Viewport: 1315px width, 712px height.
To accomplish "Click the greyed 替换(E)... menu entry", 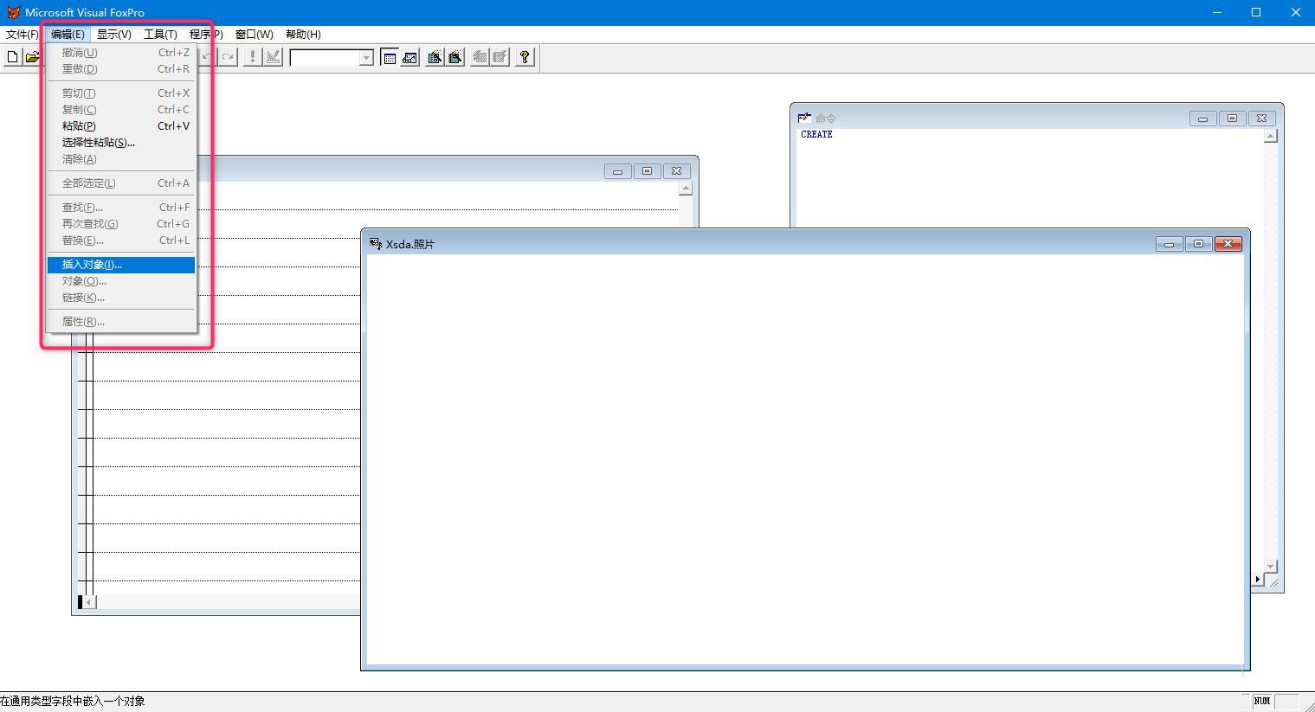I will pos(121,241).
